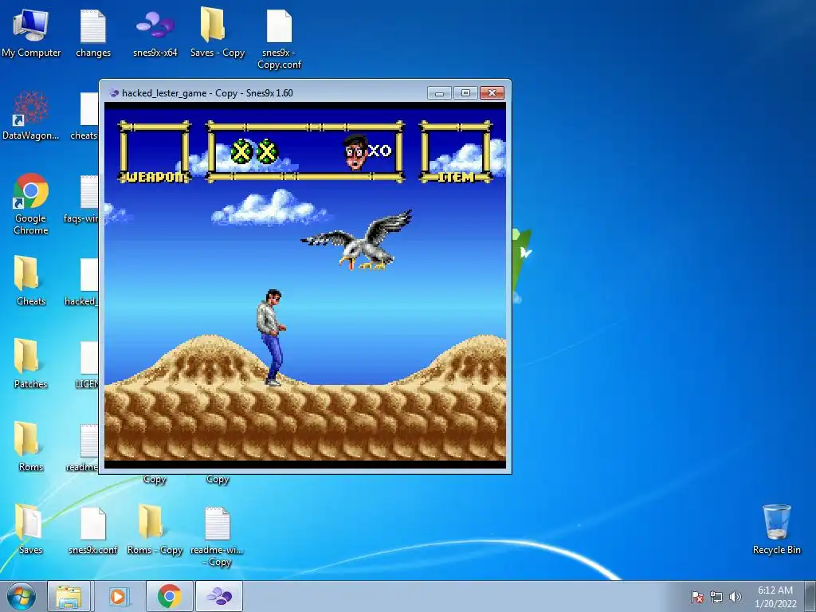Launch Google Chrome desktop shortcut
816x612 pixels.
tap(31, 204)
